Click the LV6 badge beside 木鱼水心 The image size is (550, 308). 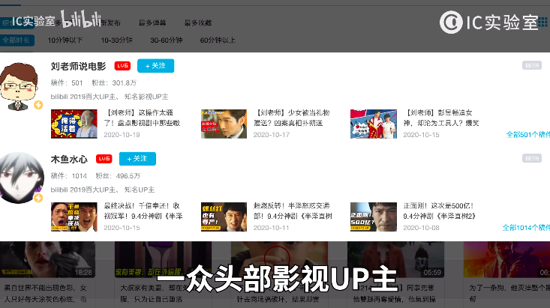[x=104, y=159]
